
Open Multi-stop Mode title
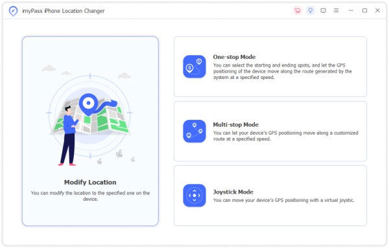coord(236,124)
